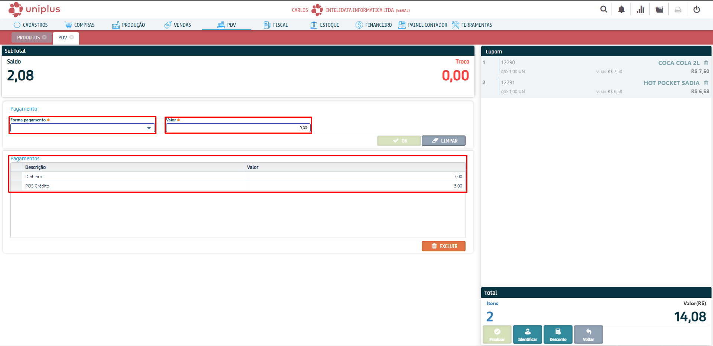Image resolution: width=713 pixels, height=346 pixels.
Task: Open the VENDAS menu
Action: pos(178,25)
